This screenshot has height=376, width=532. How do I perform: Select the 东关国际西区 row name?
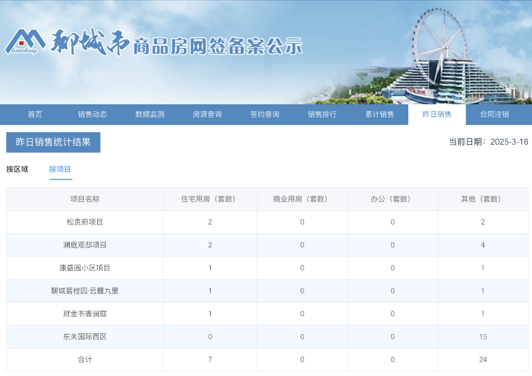tap(85, 337)
